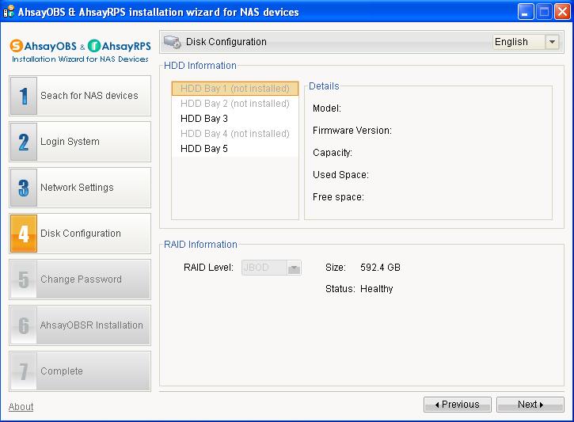Minimize the installation wizard window

point(526,12)
